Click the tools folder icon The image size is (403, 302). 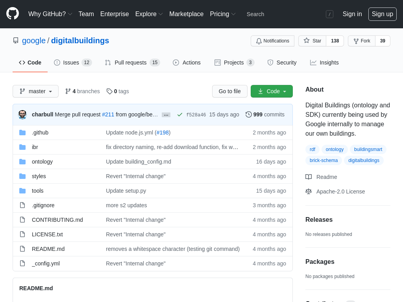click(x=22, y=191)
